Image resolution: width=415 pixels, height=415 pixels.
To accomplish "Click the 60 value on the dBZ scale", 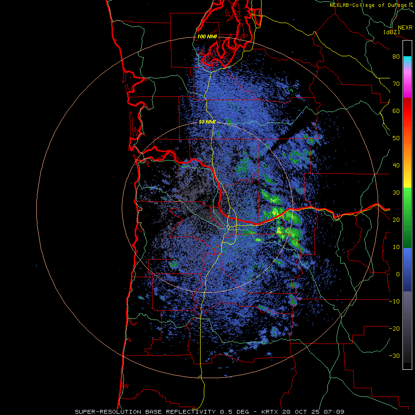I will pos(396,111).
